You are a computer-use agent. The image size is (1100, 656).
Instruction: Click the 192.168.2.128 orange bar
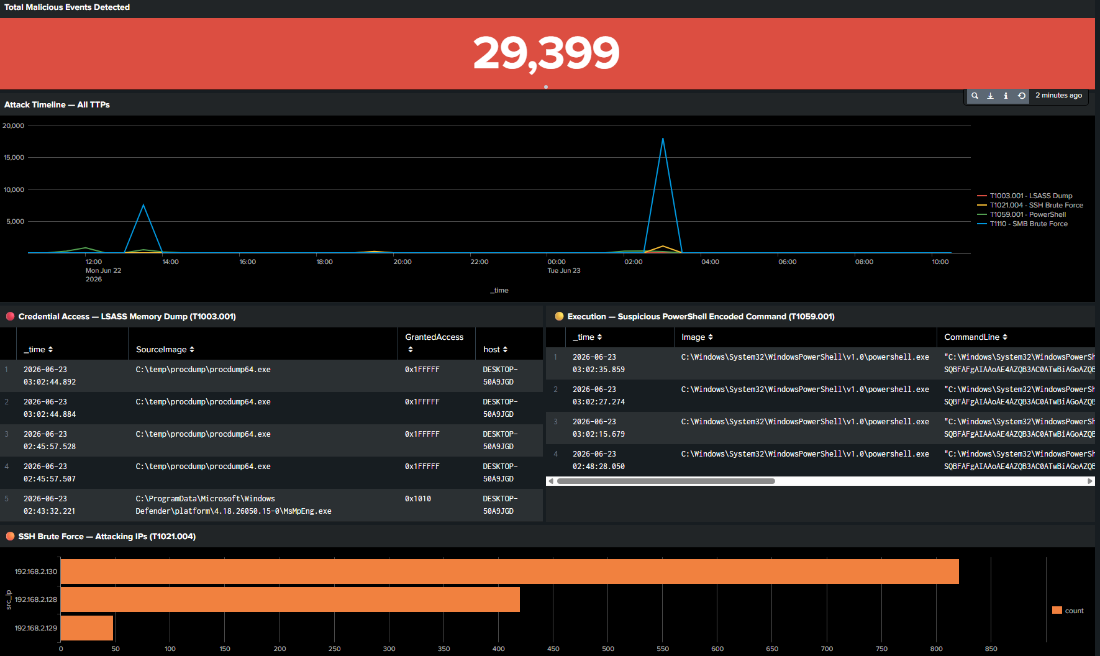(x=290, y=599)
